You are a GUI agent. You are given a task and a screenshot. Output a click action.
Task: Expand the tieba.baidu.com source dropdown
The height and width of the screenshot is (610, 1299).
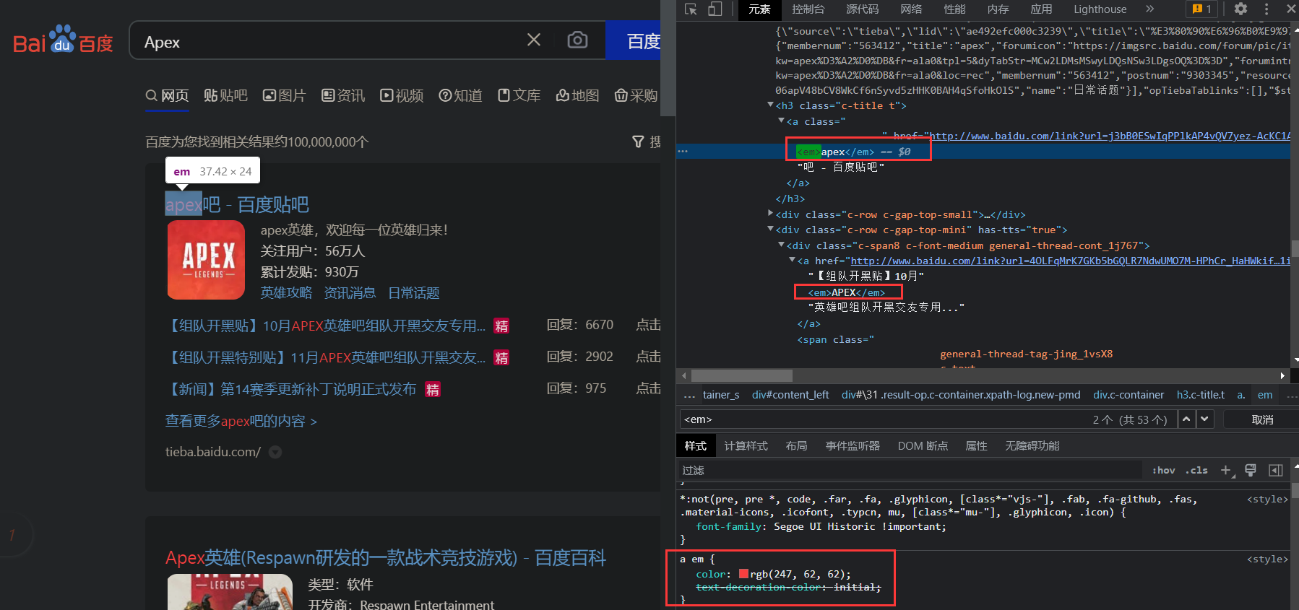click(275, 452)
